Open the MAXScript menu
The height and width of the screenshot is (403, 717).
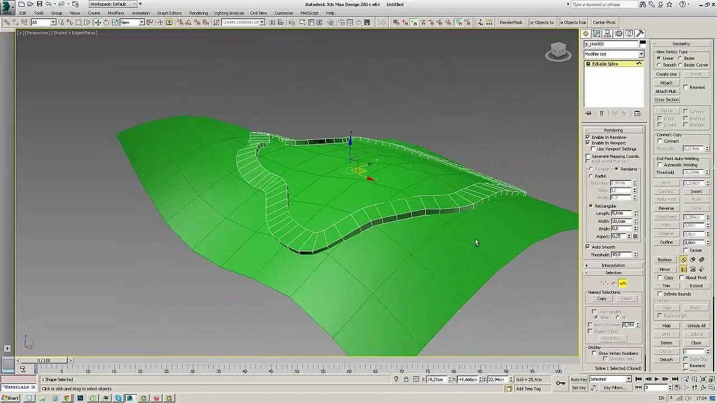tap(309, 13)
